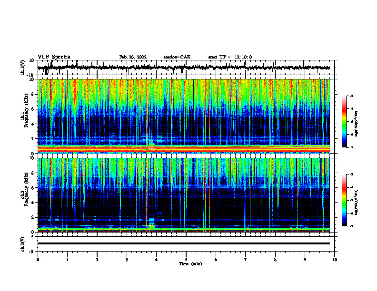Click the 'start UT = 12:10:0' text

(x=230, y=57)
